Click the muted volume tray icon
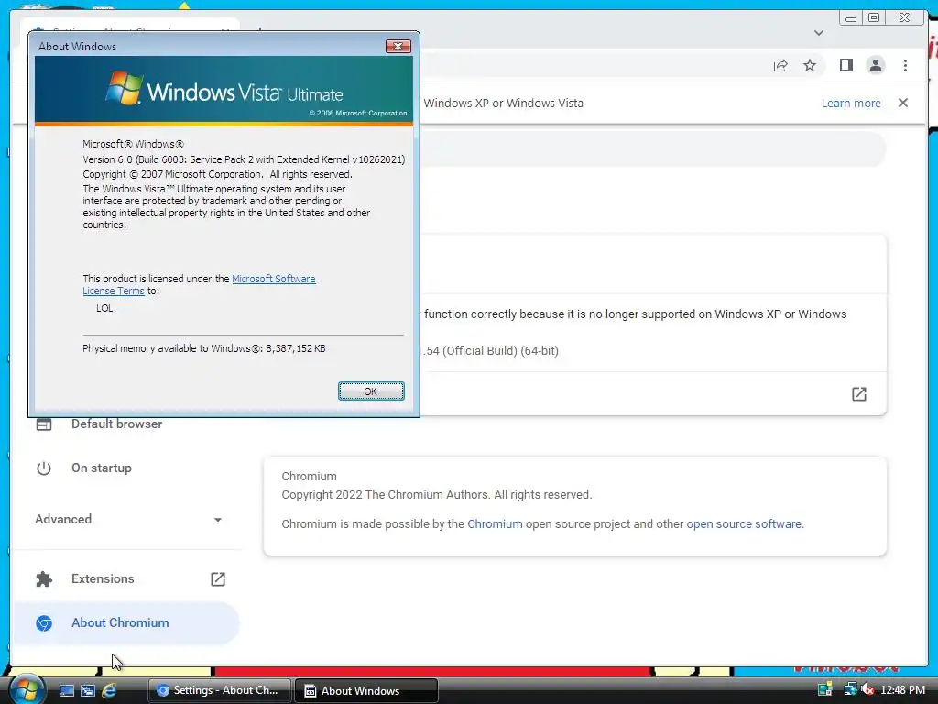 click(x=867, y=689)
